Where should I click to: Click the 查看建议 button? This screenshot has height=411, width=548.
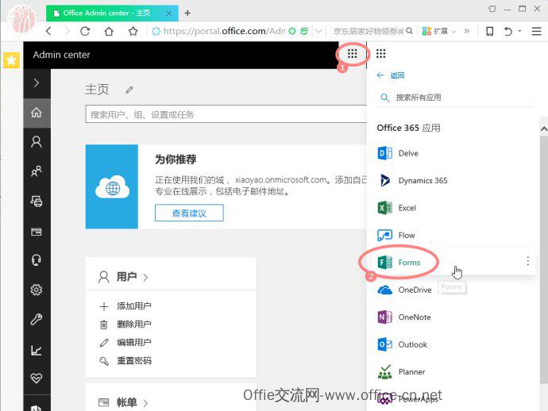189,213
